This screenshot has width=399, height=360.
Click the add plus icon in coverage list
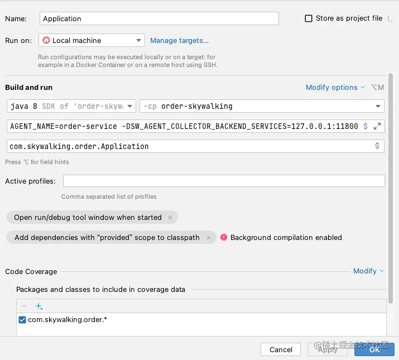(39, 306)
